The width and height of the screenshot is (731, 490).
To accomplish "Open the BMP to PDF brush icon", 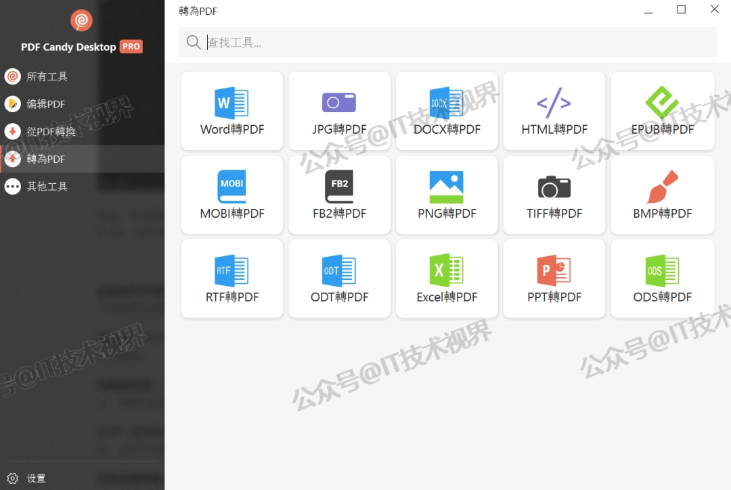I will pyautogui.click(x=662, y=187).
